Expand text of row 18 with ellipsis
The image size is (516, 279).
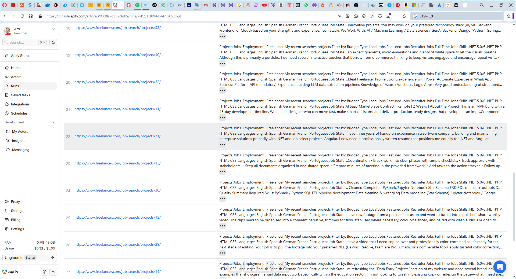point(223,36)
